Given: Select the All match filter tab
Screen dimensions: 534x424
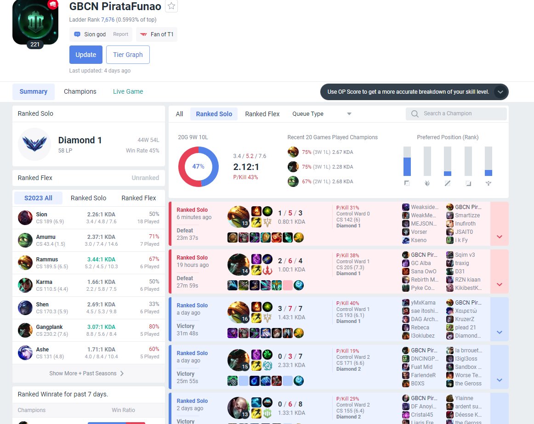Looking at the screenshot, I should pyautogui.click(x=180, y=114).
